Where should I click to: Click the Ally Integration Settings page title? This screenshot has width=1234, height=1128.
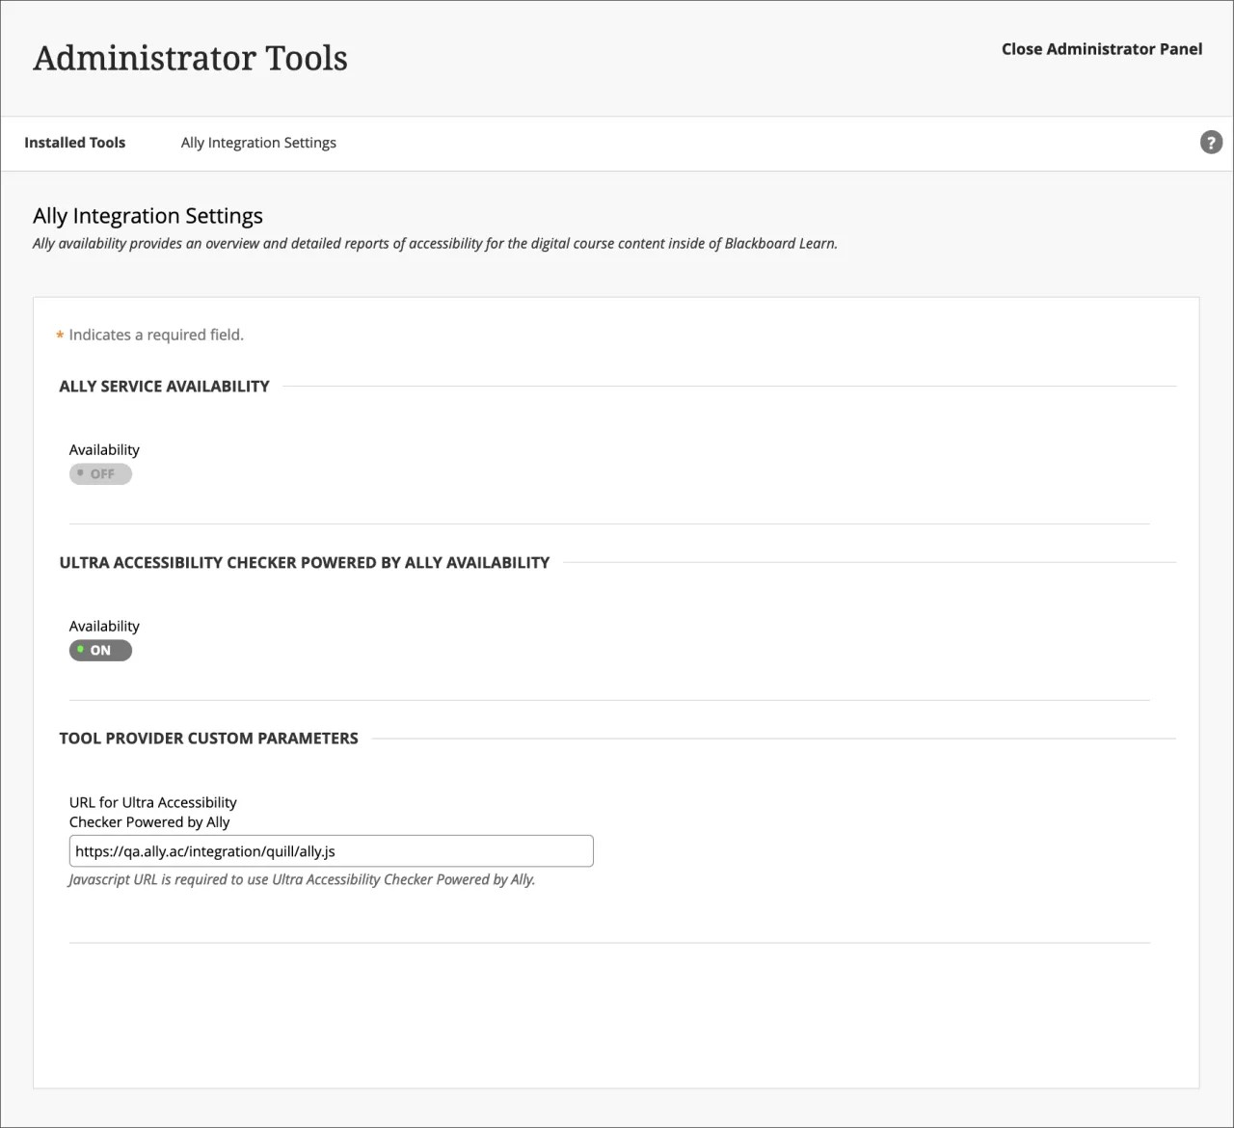click(148, 215)
